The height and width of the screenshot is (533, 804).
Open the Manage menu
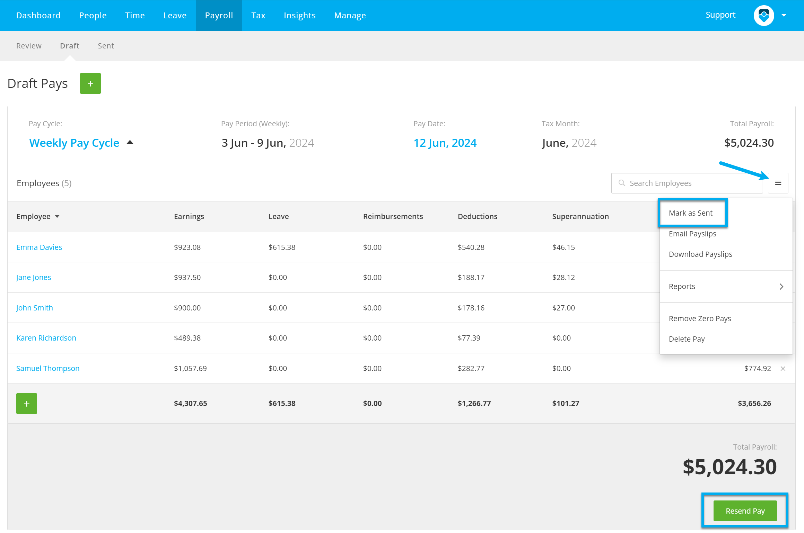click(x=350, y=15)
